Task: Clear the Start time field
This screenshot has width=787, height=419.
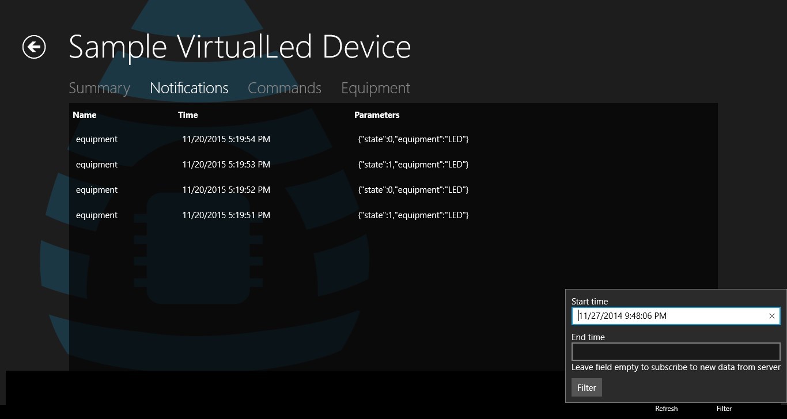Action: (771, 316)
